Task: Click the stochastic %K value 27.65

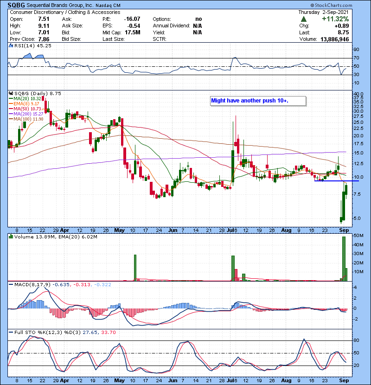Action: (x=90, y=333)
